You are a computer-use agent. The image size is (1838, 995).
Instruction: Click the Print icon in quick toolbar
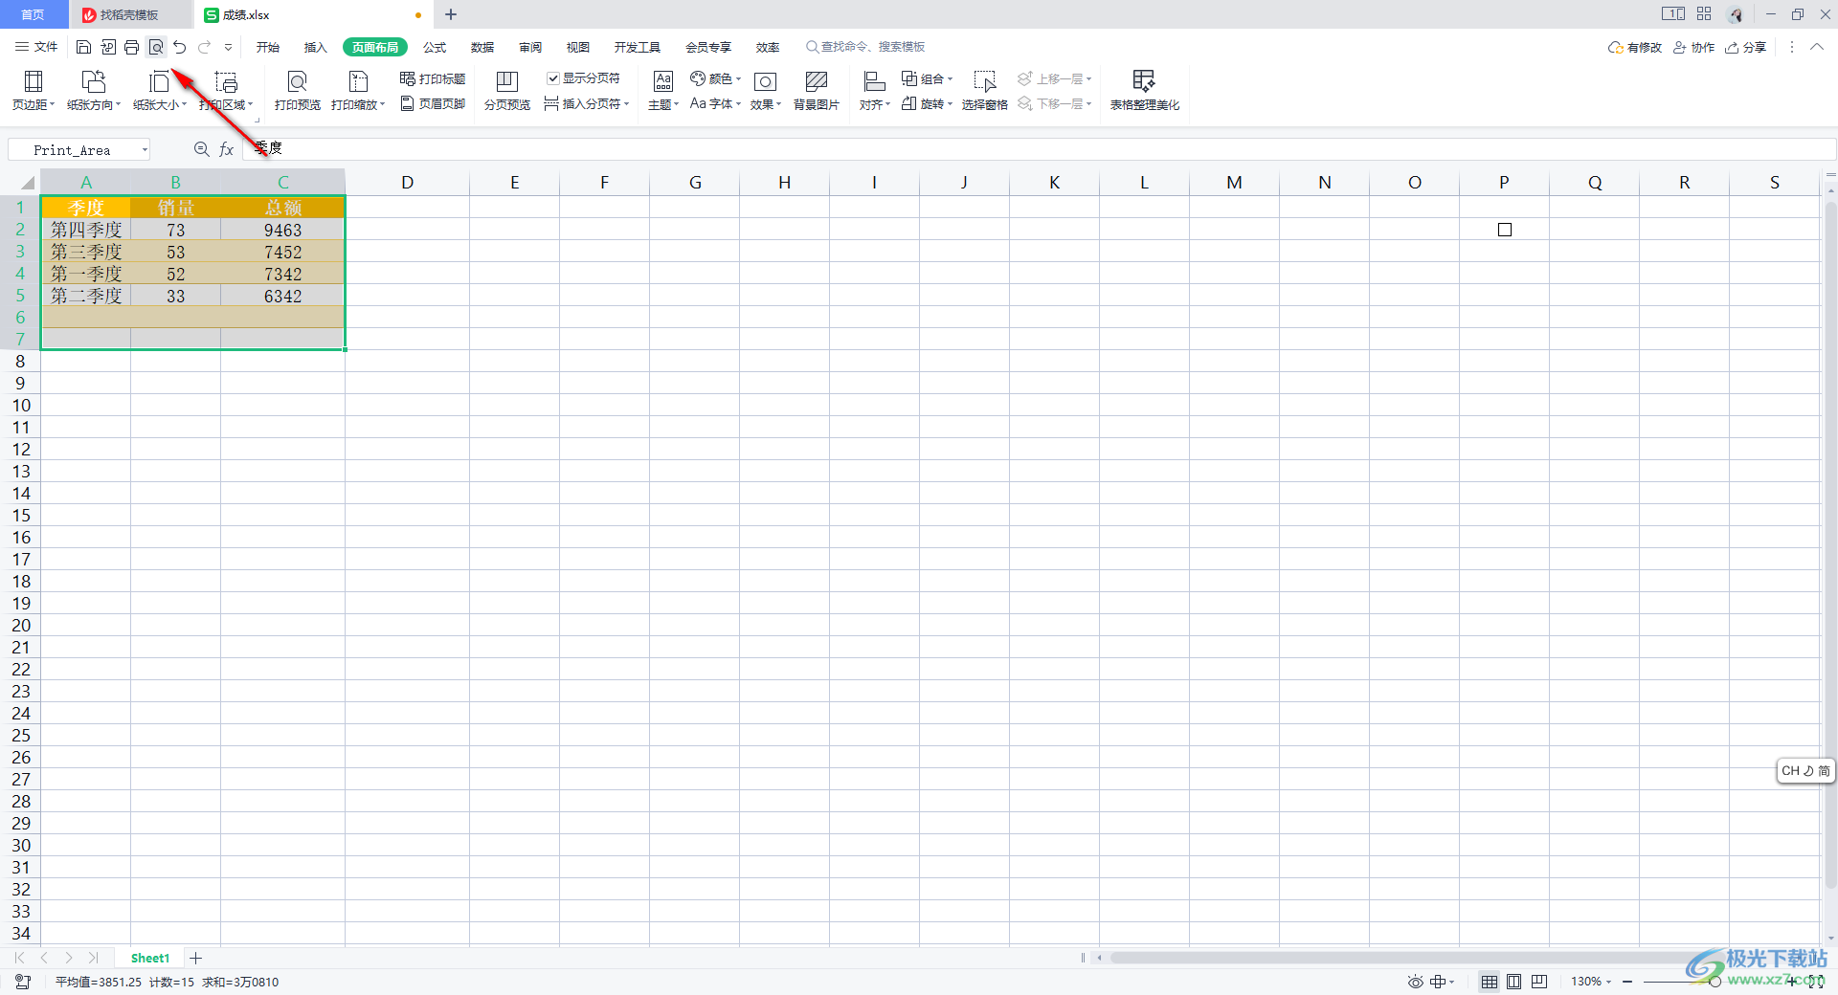coord(132,47)
